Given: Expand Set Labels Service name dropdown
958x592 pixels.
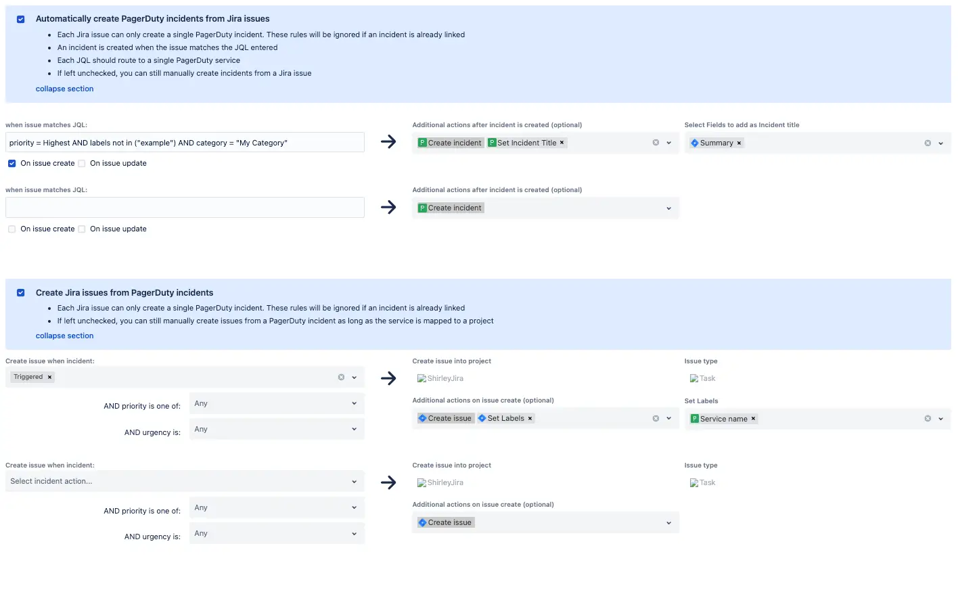Looking at the screenshot, I should coord(941,419).
